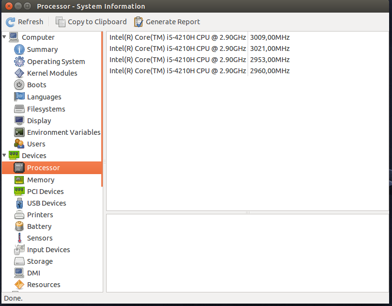Minimize the System Information window
Image resolution: width=392 pixels, height=306 pixels.
(18, 6)
